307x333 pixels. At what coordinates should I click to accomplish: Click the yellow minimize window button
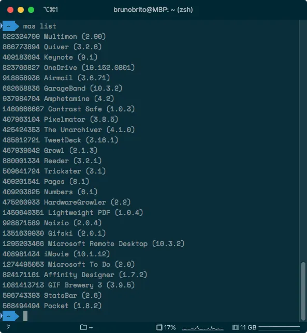[x=21, y=10]
